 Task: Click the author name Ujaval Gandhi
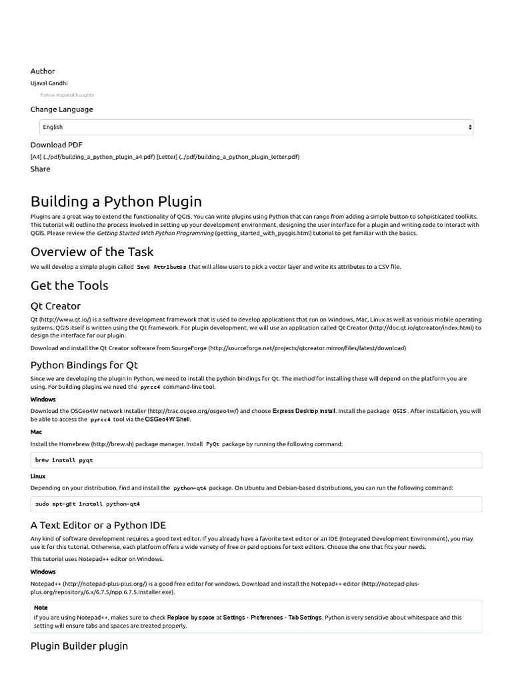click(x=49, y=83)
